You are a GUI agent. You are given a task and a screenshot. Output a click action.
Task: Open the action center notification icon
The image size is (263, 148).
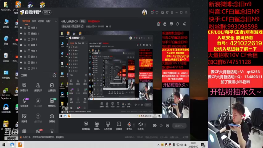click(x=203, y=145)
